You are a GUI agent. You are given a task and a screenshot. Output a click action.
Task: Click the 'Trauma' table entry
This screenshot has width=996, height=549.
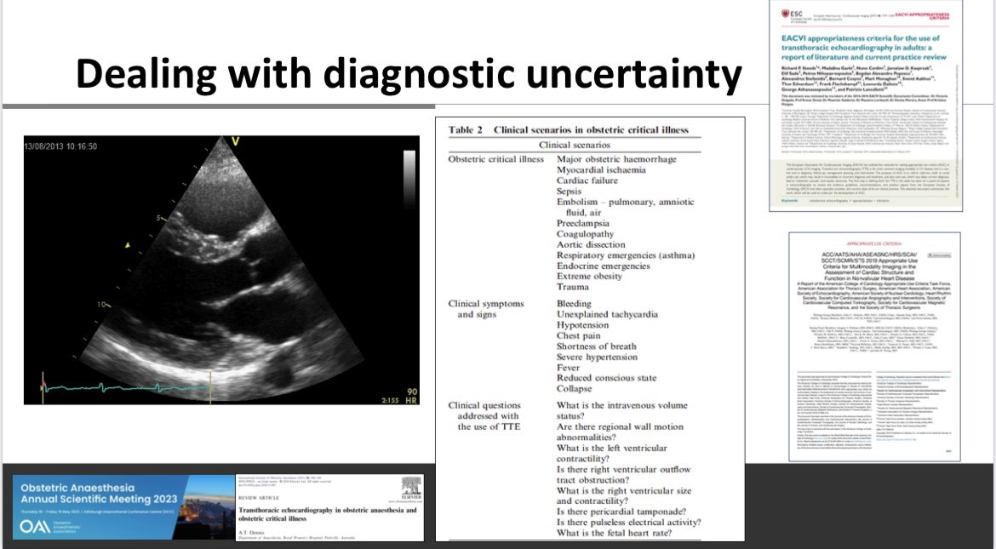[573, 287]
